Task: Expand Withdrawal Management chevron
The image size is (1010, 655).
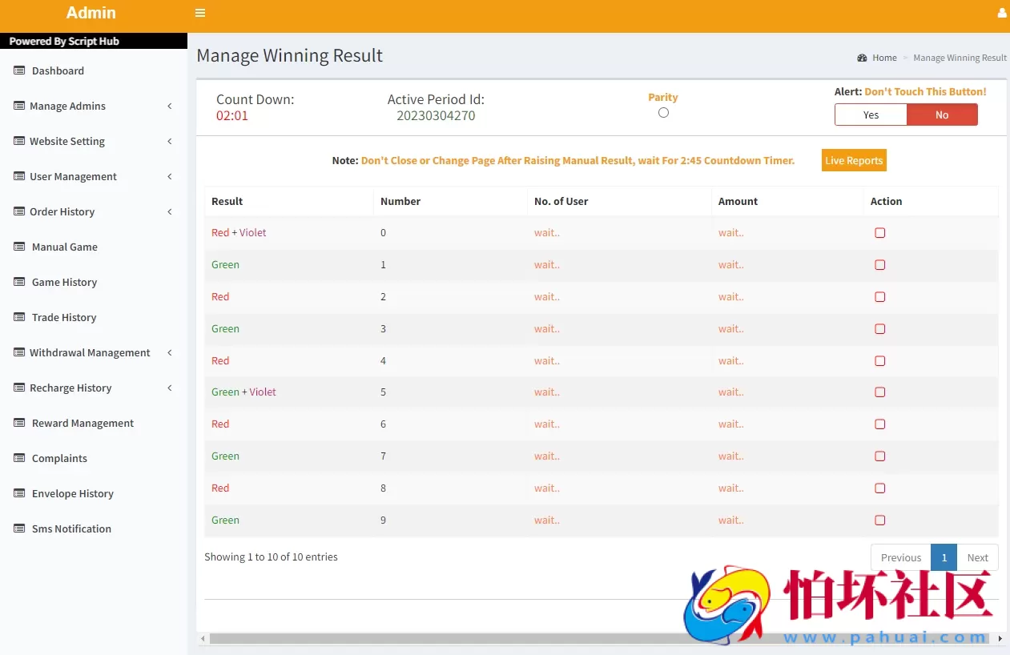Action: (x=170, y=352)
